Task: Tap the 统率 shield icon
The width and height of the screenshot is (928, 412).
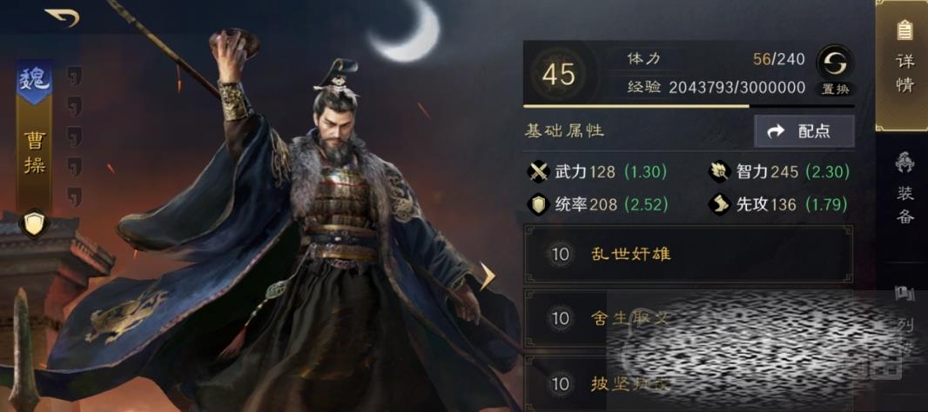Action: (539, 204)
